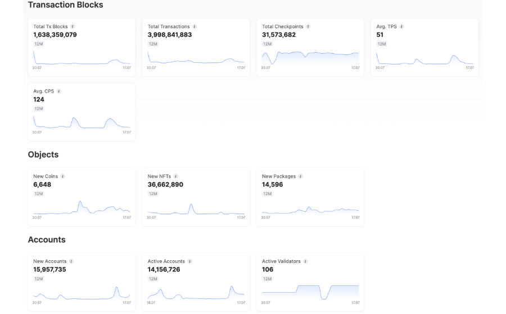Open the New NFTs sparkline chart
This screenshot has height=314, width=506.
tap(196, 207)
